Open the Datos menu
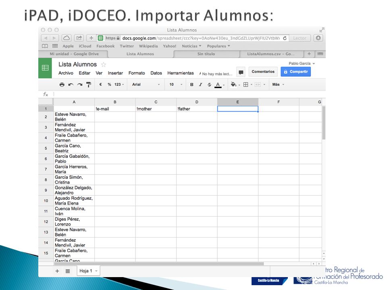 [x=156, y=73]
